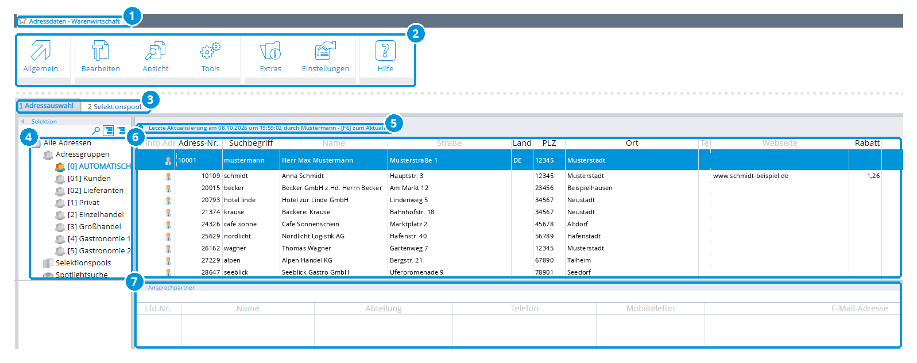Click the group icon next to [3] Großhandel
The height and width of the screenshot is (363, 917).
pyautogui.click(x=60, y=227)
